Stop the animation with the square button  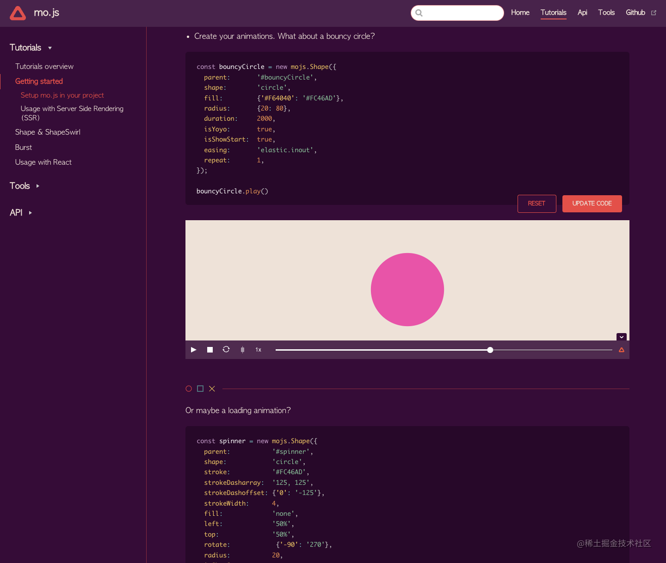click(210, 350)
